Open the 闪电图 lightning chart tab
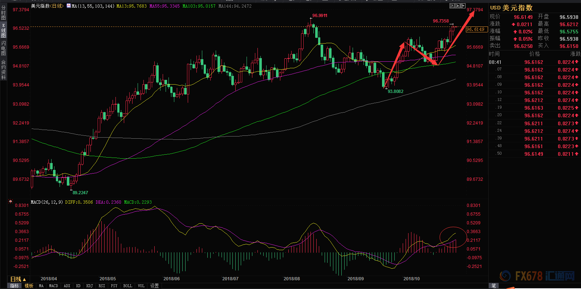The width and height of the screenshot is (581, 289). (3, 48)
